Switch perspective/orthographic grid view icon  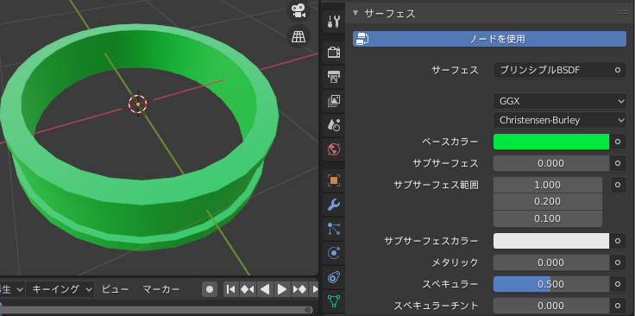click(299, 37)
